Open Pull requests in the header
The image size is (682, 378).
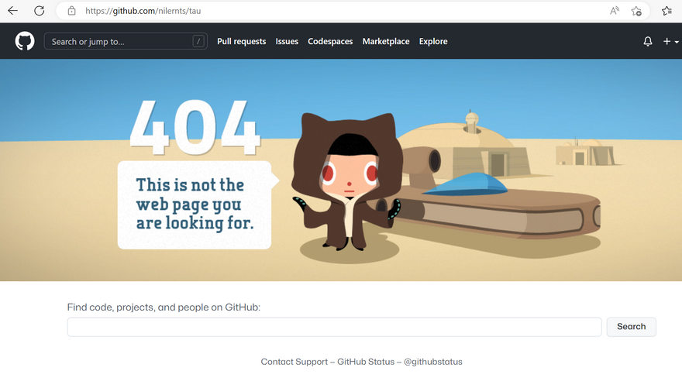(x=241, y=42)
